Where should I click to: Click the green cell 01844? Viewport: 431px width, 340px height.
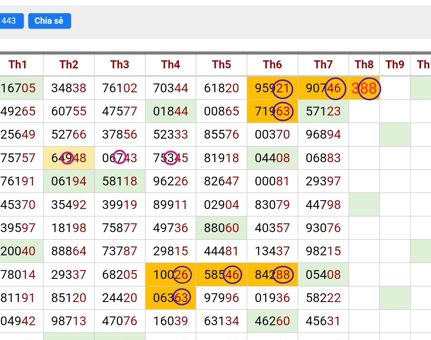[x=170, y=111]
